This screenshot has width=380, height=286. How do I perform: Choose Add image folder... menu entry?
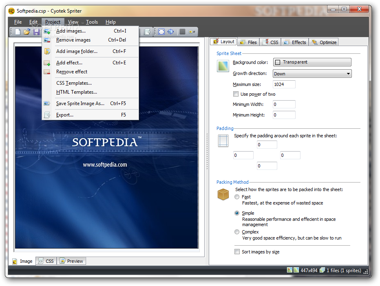(x=91, y=51)
